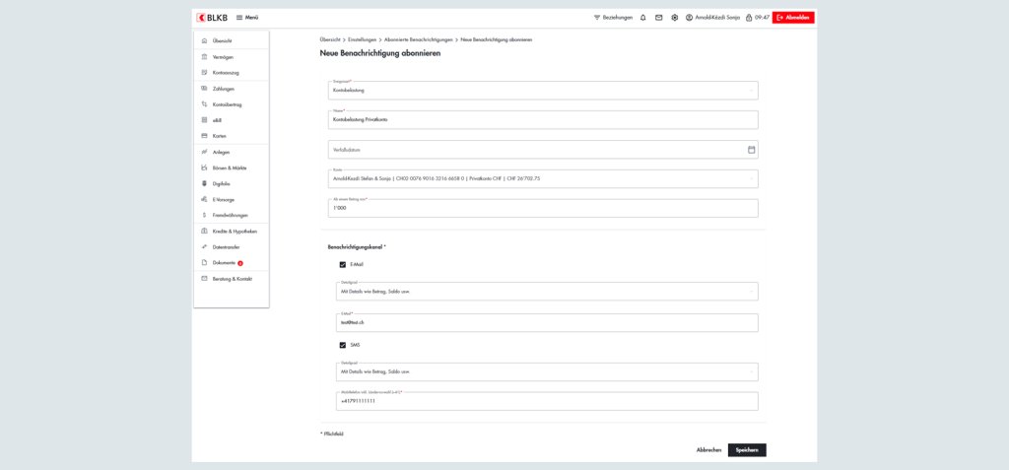Open Fremdwährungen in the sidebar
The width and height of the screenshot is (1009, 470).
tap(232, 215)
